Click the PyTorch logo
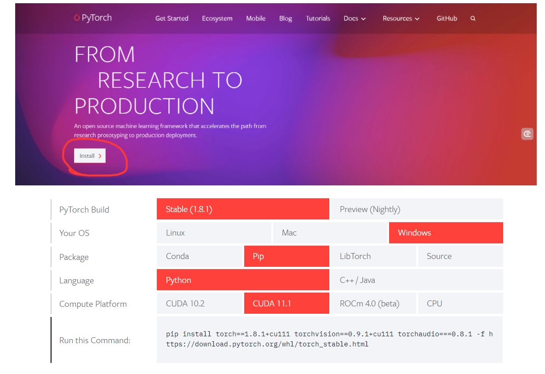Viewport: 545px width, 374px height. (x=93, y=18)
